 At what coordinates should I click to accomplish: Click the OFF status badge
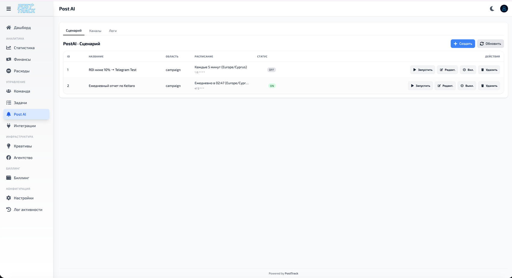click(x=271, y=70)
